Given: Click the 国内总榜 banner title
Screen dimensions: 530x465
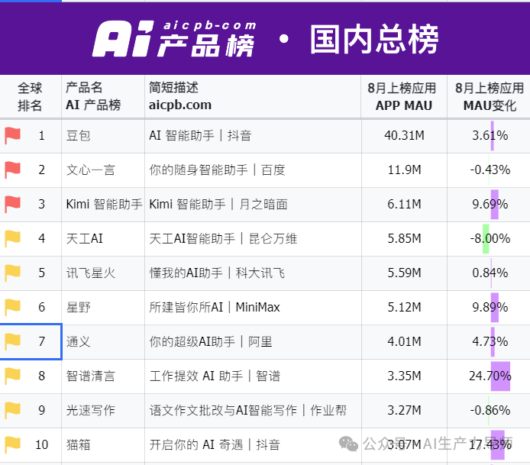Looking at the screenshot, I should click(x=374, y=39).
